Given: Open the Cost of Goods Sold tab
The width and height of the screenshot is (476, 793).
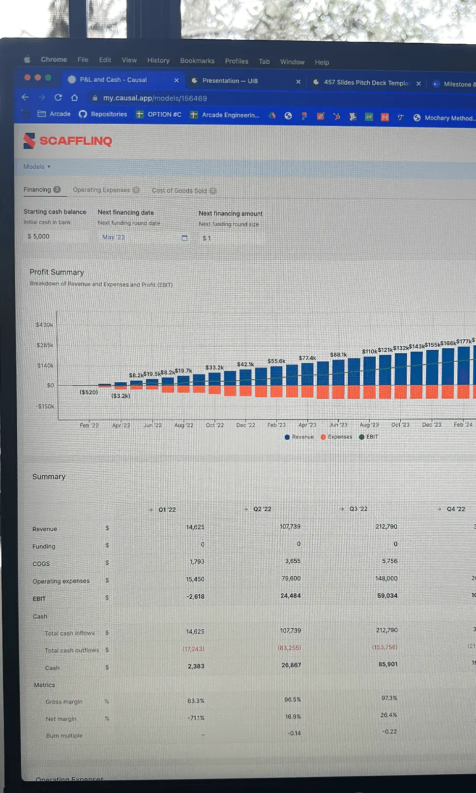Looking at the screenshot, I should click(184, 191).
